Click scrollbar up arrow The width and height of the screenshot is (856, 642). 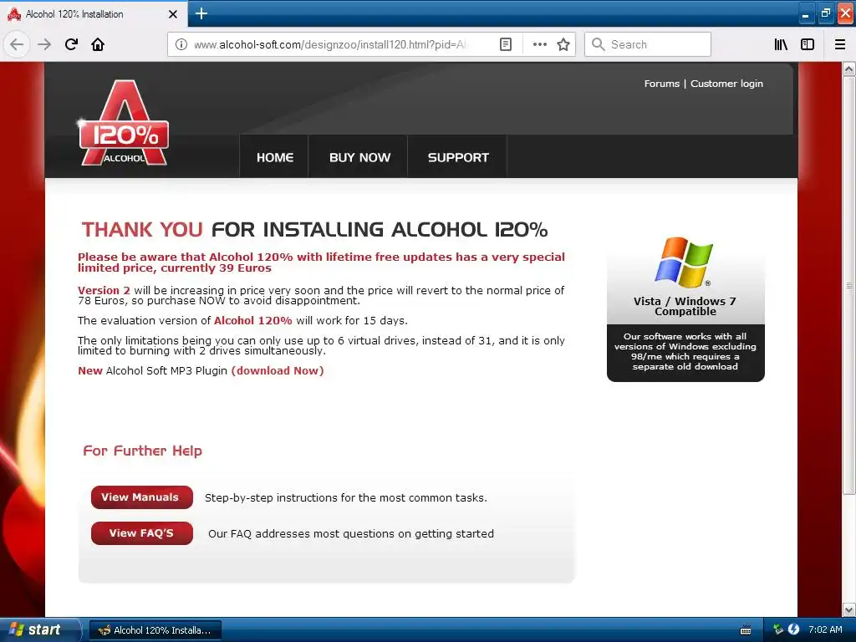click(849, 69)
